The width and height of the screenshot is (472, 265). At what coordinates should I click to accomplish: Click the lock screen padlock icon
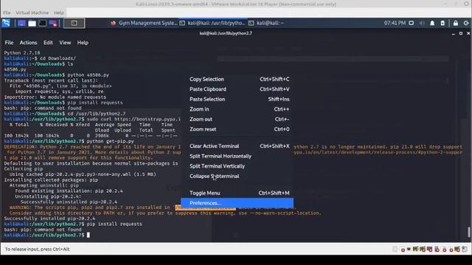[456, 23]
